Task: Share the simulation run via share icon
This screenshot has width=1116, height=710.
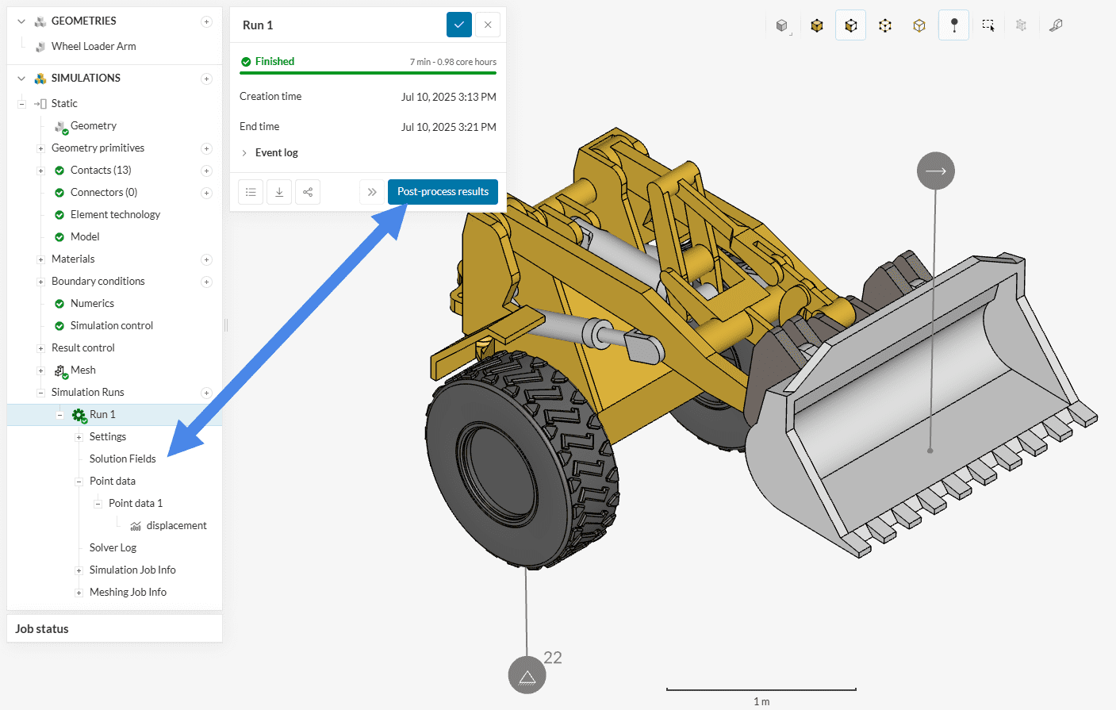Action: 308,192
